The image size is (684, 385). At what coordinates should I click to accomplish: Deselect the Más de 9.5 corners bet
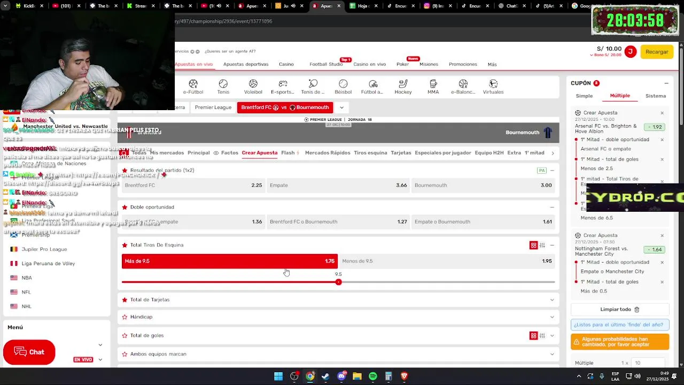pos(230,261)
